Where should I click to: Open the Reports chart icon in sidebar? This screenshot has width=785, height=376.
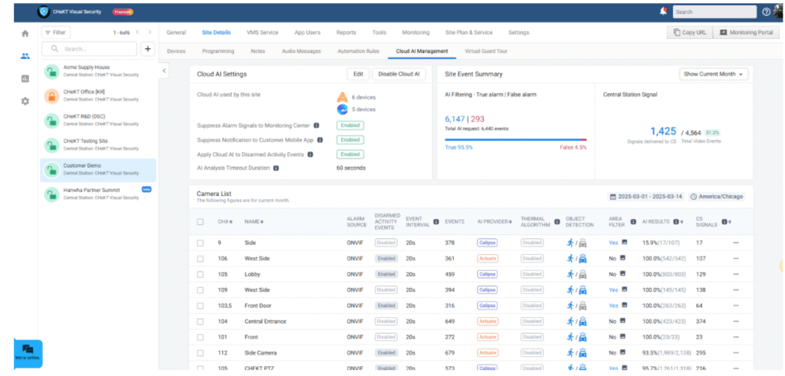25,78
